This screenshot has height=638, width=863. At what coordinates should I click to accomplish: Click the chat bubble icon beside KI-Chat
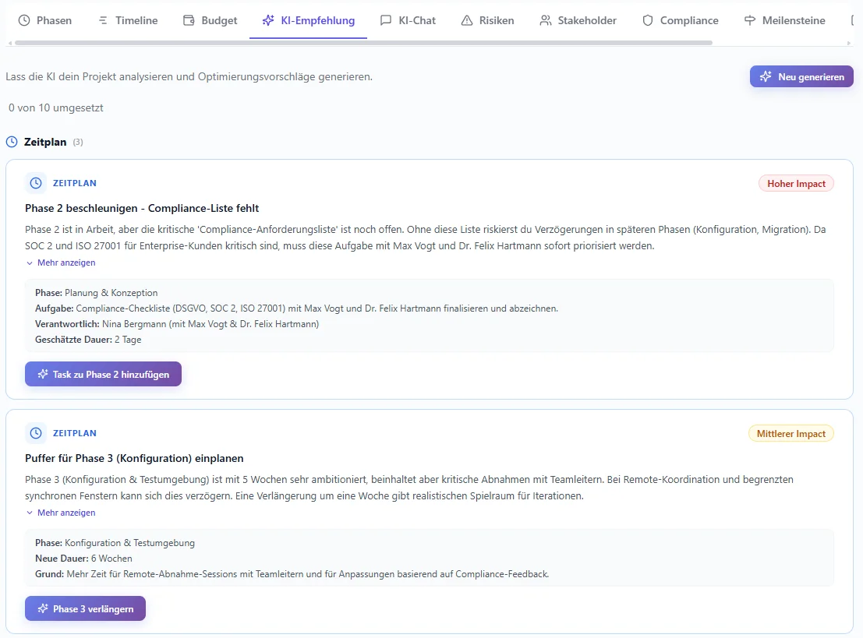[386, 20]
